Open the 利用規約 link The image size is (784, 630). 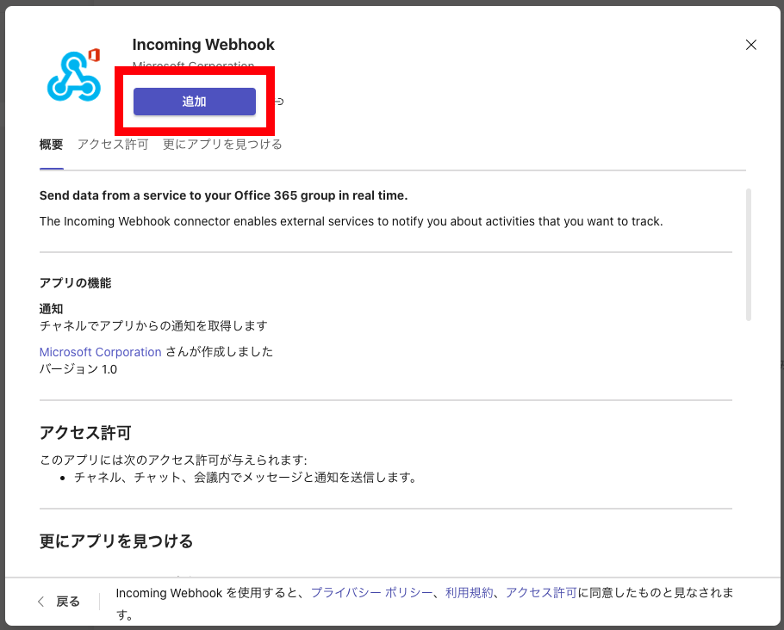(x=469, y=592)
